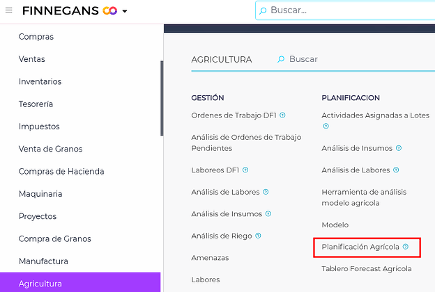Open Venta de Granos module
This screenshot has height=292, width=435.
(50, 149)
